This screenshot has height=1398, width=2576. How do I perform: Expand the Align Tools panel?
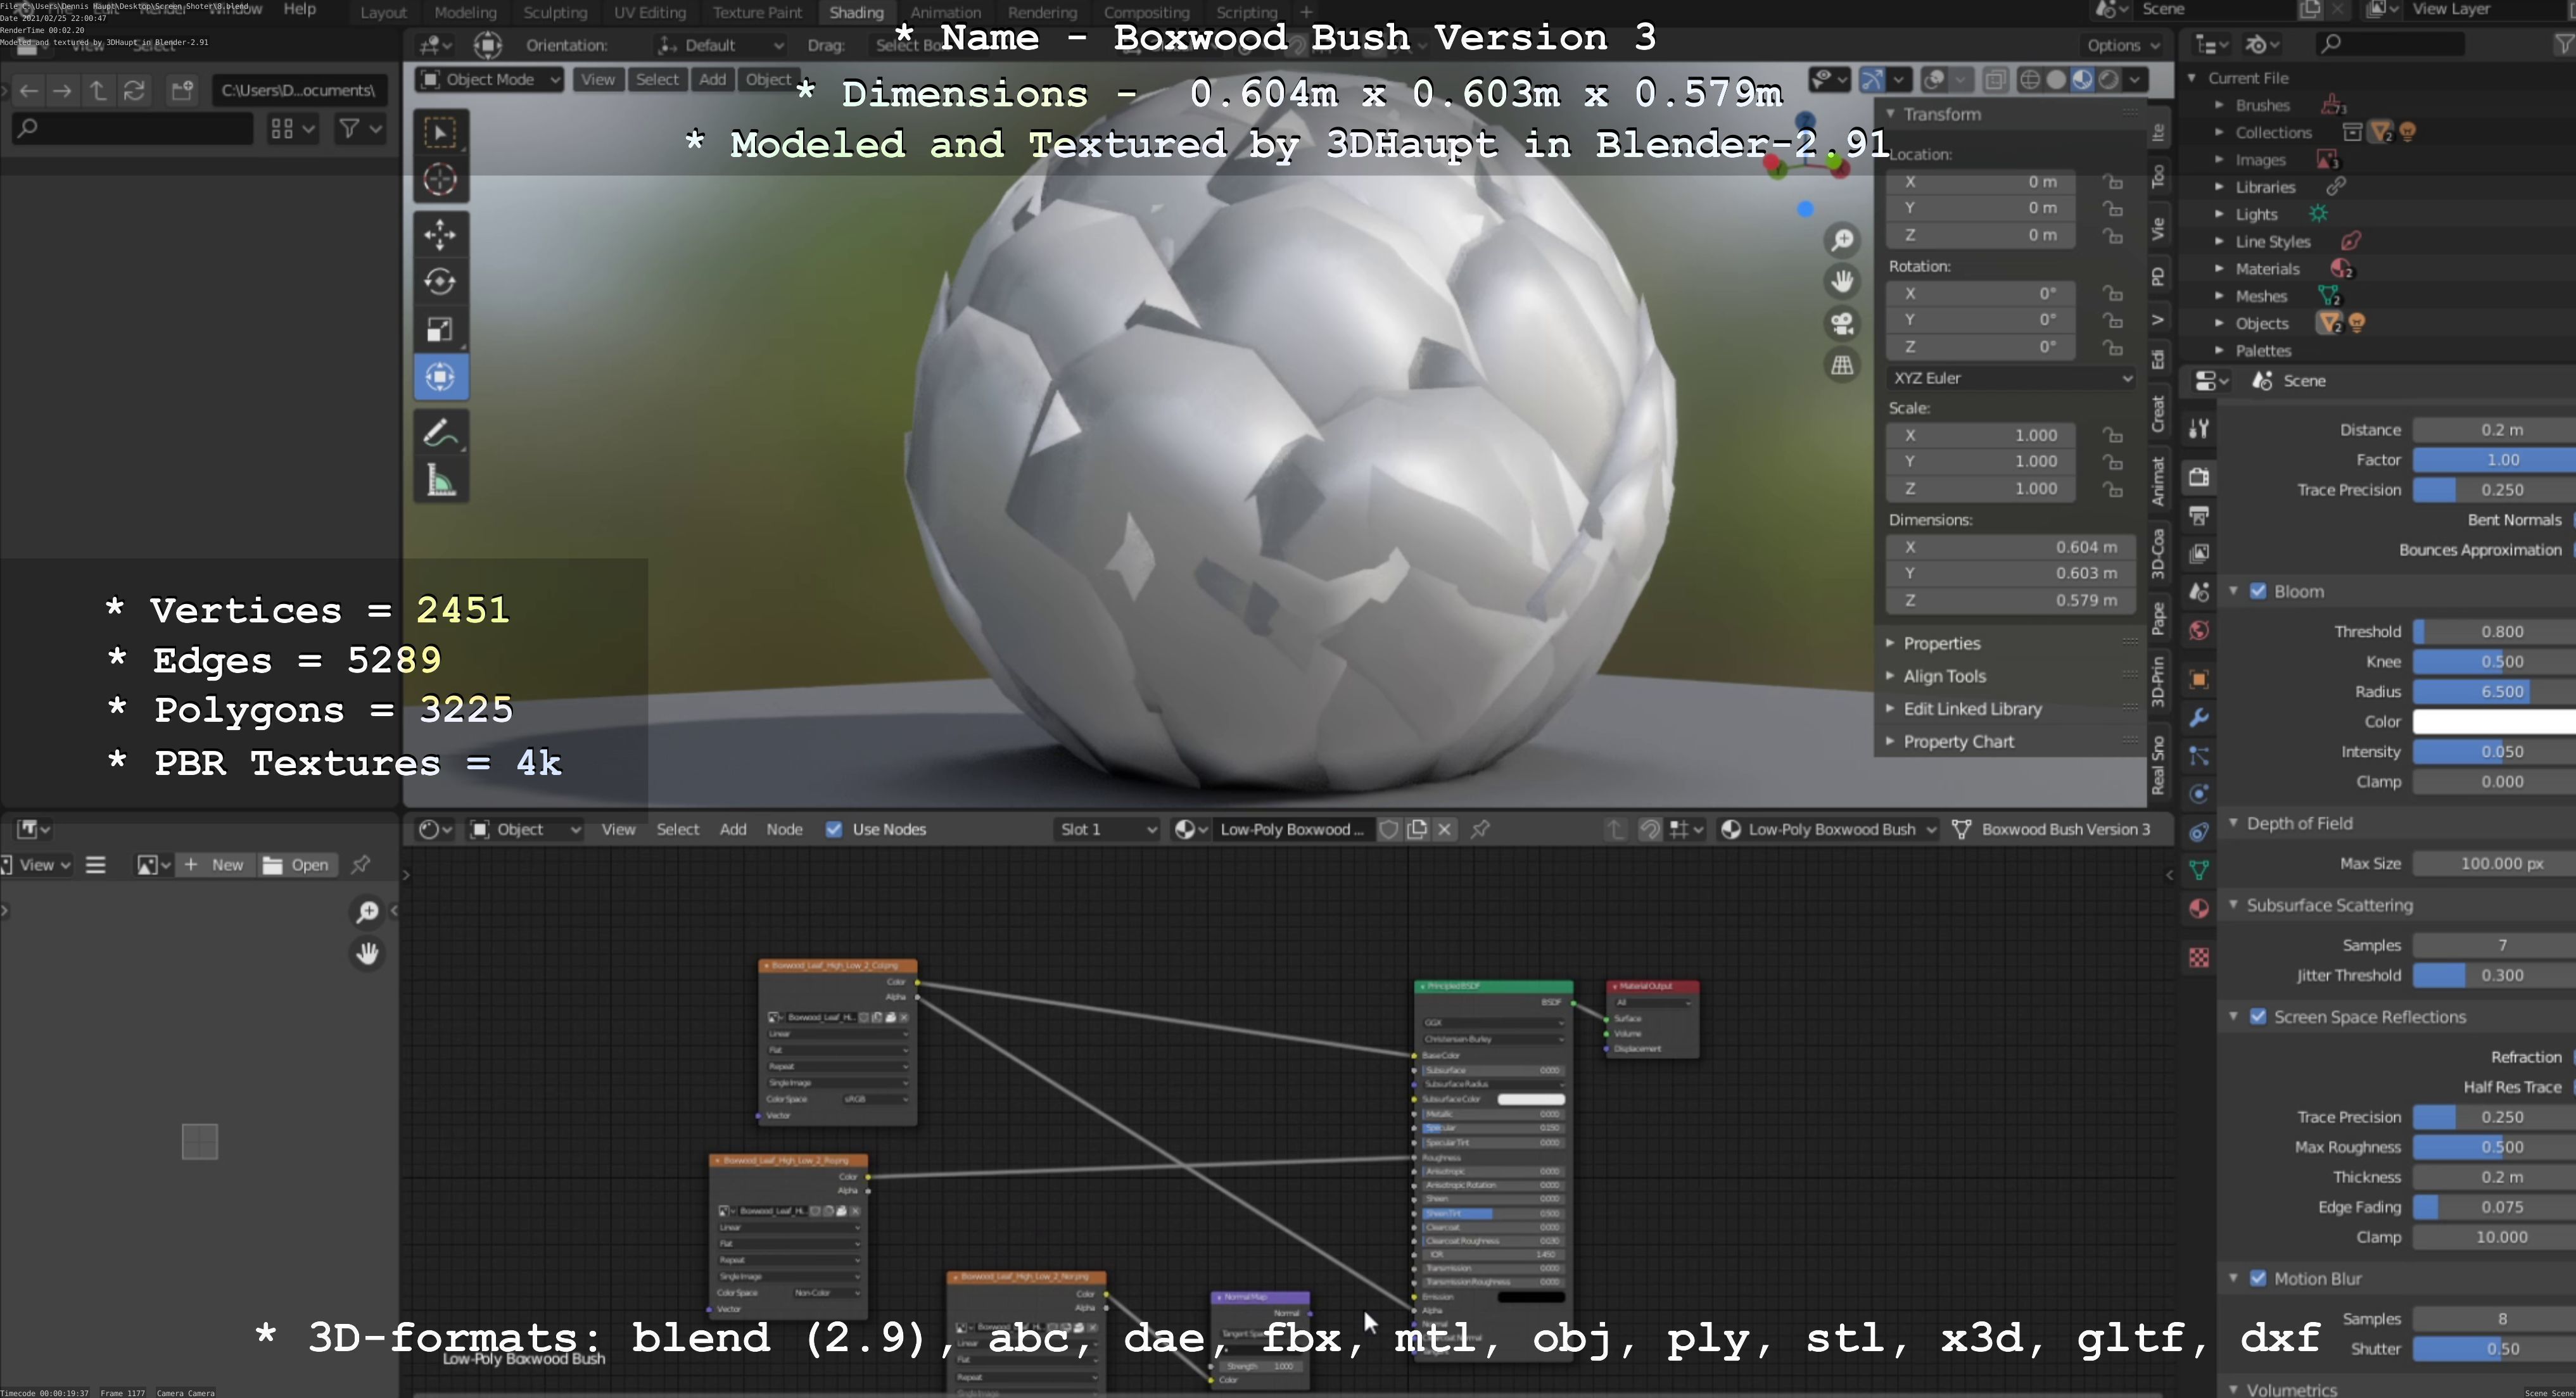tap(1944, 676)
